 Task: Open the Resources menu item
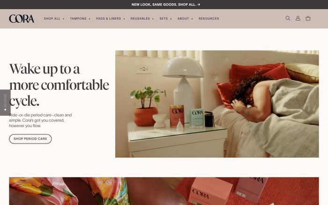pos(209,19)
